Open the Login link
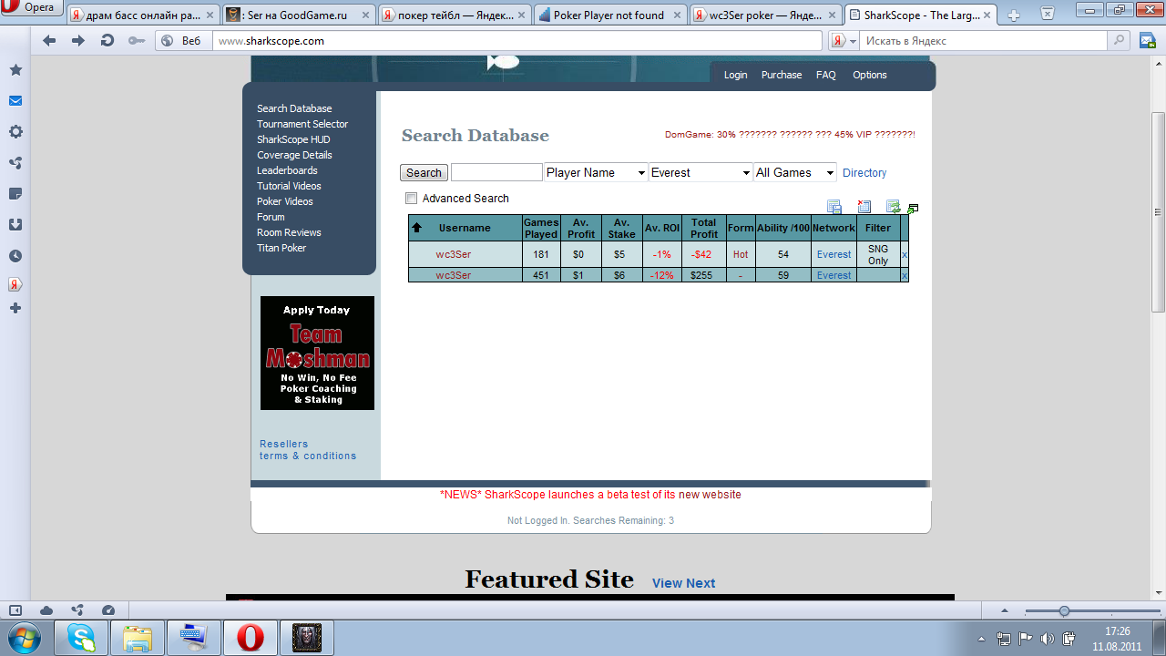The height and width of the screenshot is (656, 1166). coord(735,76)
